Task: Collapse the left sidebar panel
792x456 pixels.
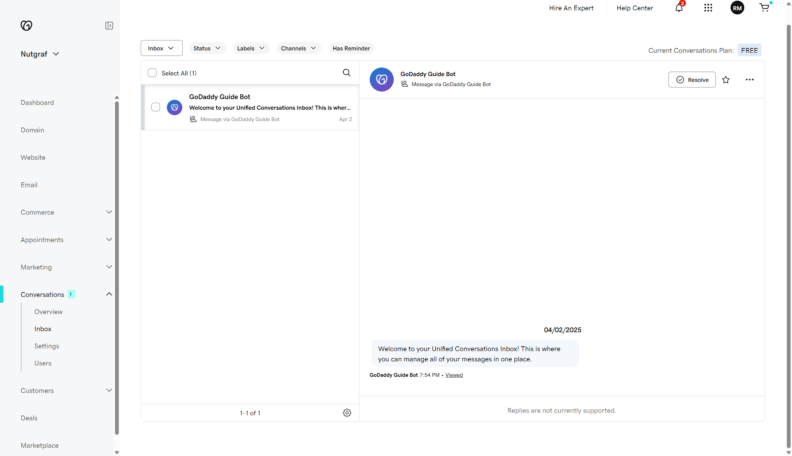Action: pyautogui.click(x=109, y=26)
